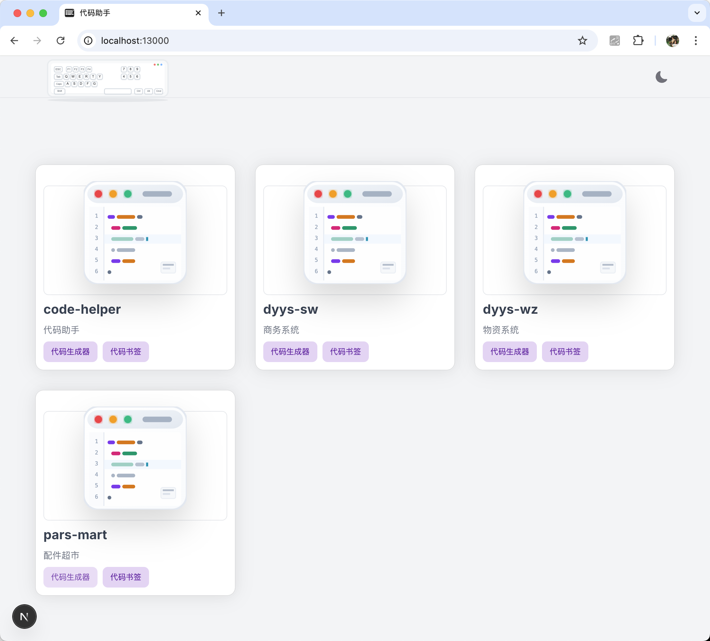Open 代码生成器 for code-helper
Image resolution: width=710 pixels, height=641 pixels.
[70, 351]
